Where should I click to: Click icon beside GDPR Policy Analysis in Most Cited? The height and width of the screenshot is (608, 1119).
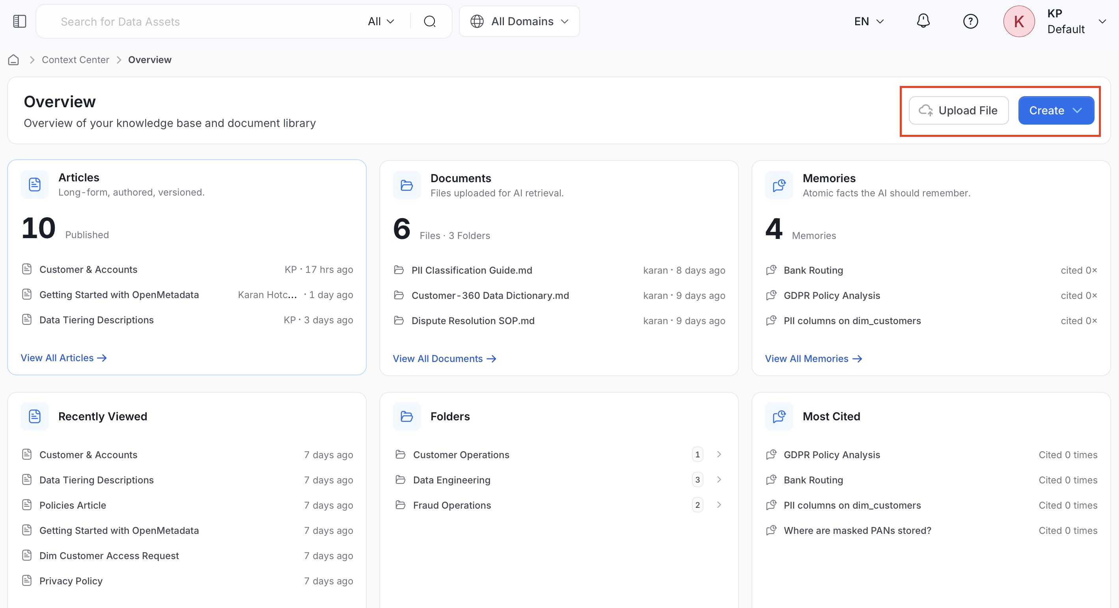coord(771,455)
